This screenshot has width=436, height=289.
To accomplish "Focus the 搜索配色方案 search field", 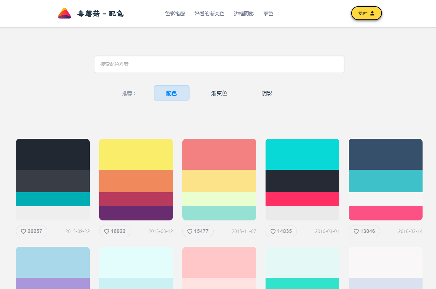I will [x=219, y=64].
